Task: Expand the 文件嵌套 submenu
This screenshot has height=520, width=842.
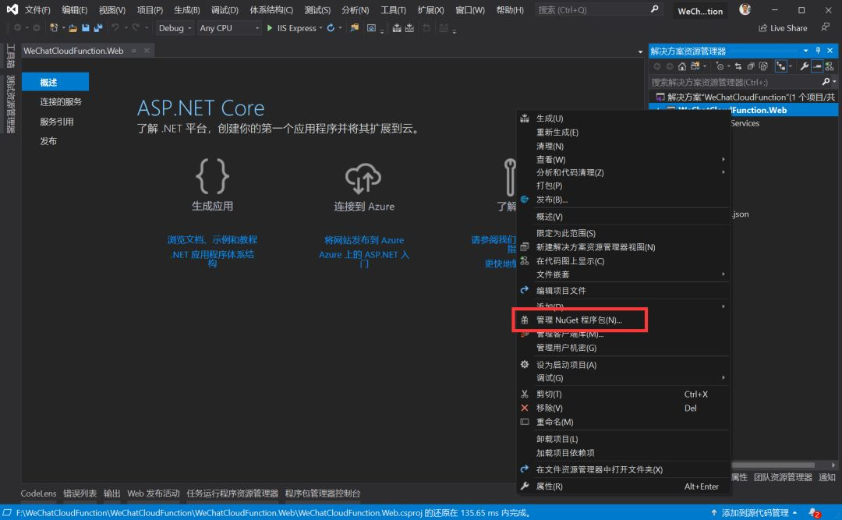Action: (723, 274)
